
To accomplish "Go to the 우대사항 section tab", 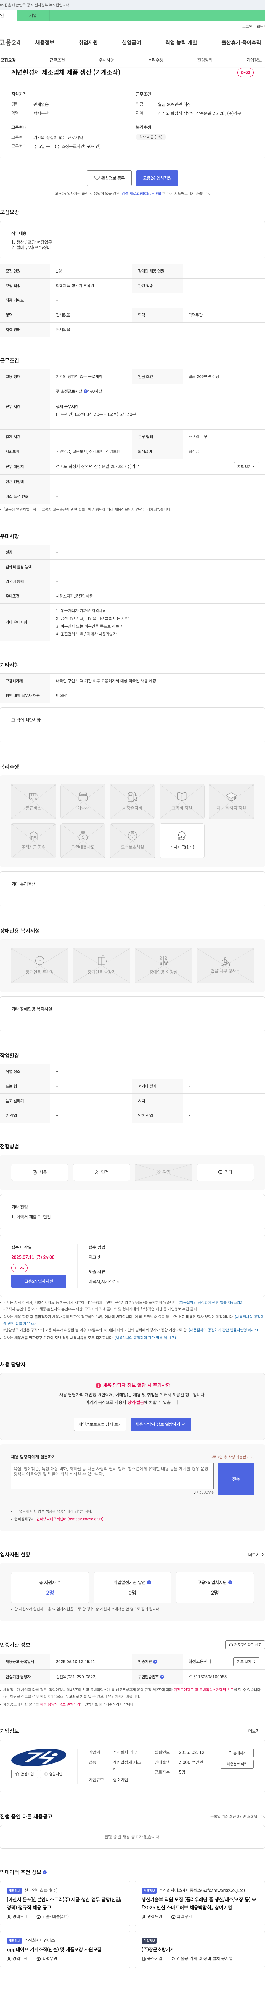I will [x=107, y=60].
